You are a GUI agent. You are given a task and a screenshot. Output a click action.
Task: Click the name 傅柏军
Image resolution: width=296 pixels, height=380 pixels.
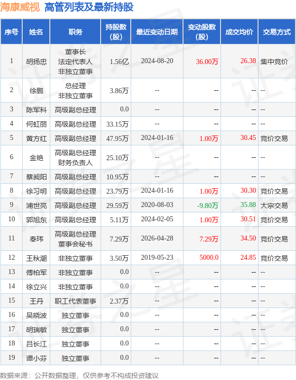click(37, 273)
